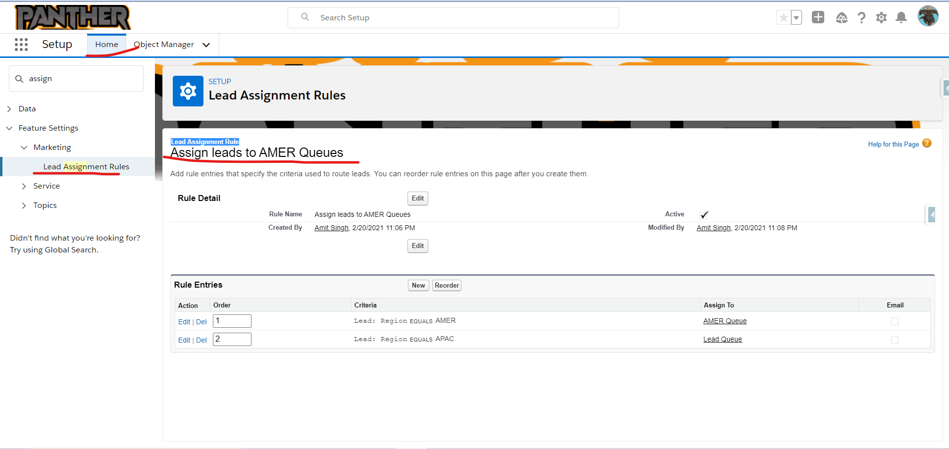Toggle the Email checkbox for Lead Queue entry
Image resolution: width=949 pixels, height=449 pixels.
tap(895, 340)
